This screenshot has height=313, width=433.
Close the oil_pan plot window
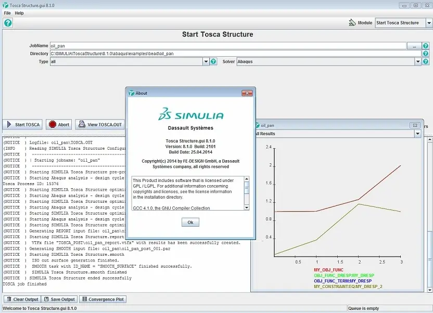coord(415,125)
